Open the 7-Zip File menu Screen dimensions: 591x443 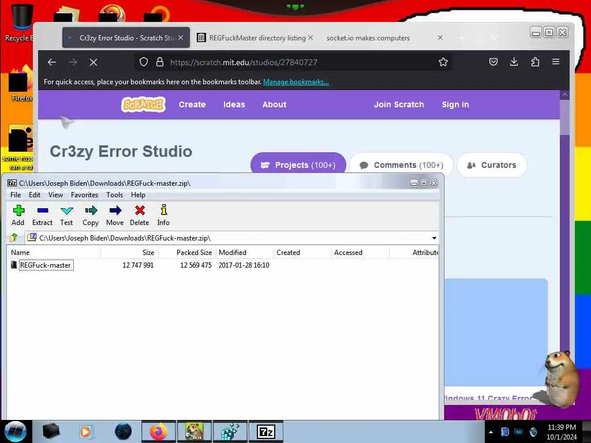tap(16, 195)
